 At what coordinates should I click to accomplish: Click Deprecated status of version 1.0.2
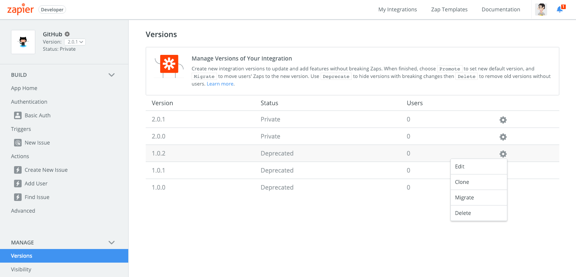point(277,153)
